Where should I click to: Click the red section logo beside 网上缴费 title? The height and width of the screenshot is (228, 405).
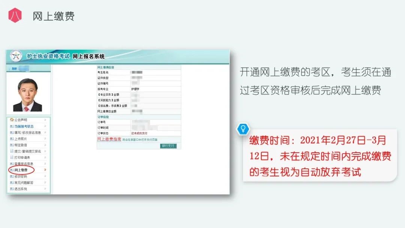click(x=15, y=15)
